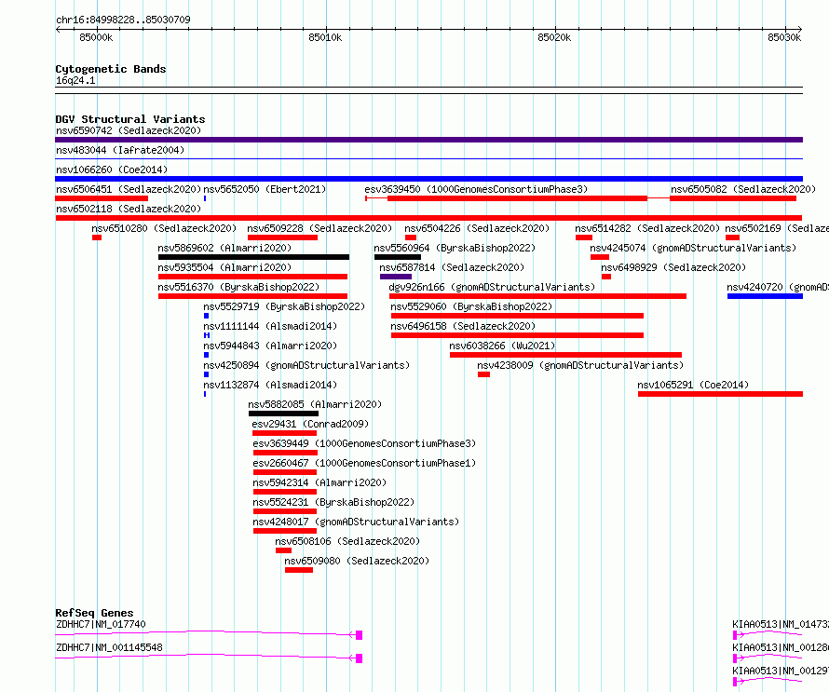Viewport: 829px width, 692px height.
Task: Open KIAA0513|NM_01473 gene label
Action: point(781,624)
